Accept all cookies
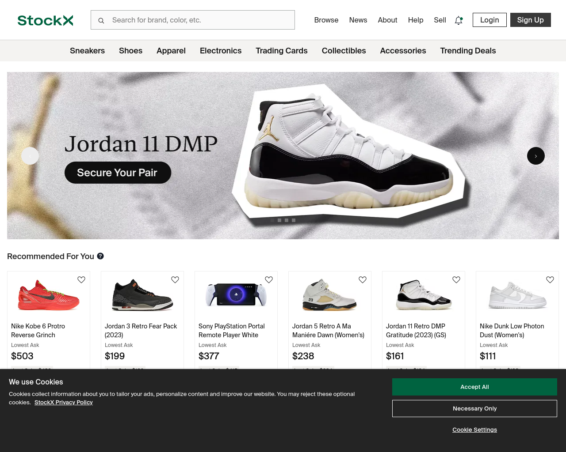Viewport: 566px width, 452px height. point(474,387)
